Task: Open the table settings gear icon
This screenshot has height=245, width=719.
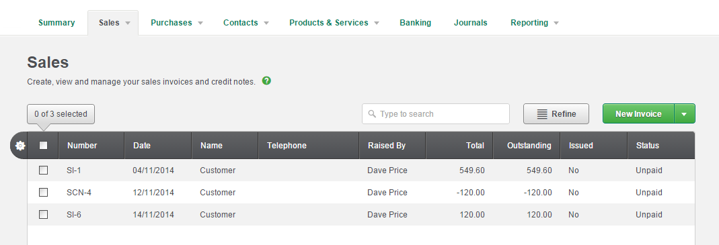Action: point(20,146)
